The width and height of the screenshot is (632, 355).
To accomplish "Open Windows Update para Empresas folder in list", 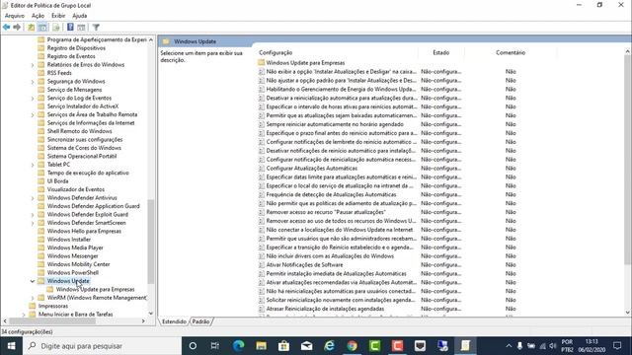I will [305, 63].
